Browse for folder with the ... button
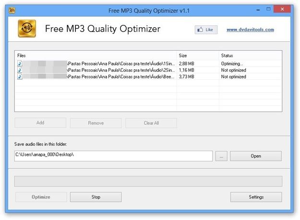 221,156
